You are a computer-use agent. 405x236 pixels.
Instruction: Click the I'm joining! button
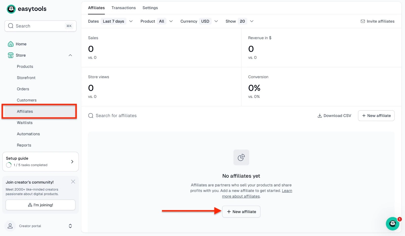pos(40,205)
